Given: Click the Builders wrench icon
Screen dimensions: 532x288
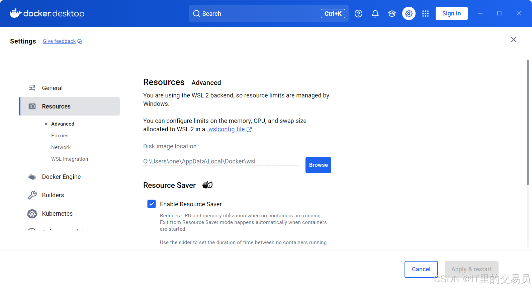Looking at the screenshot, I should point(32,195).
